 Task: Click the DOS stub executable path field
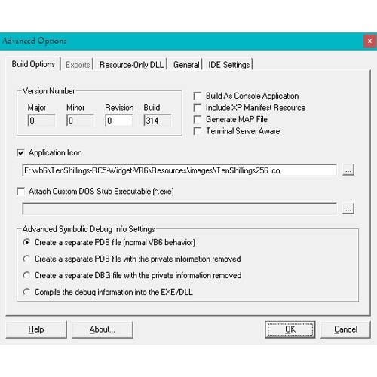pos(179,209)
